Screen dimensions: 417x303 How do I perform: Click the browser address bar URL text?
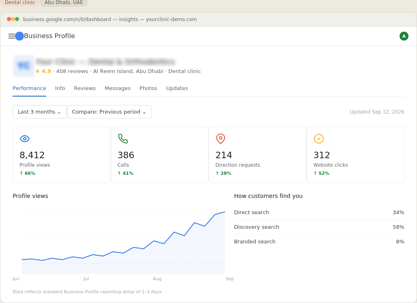click(110, 19)
